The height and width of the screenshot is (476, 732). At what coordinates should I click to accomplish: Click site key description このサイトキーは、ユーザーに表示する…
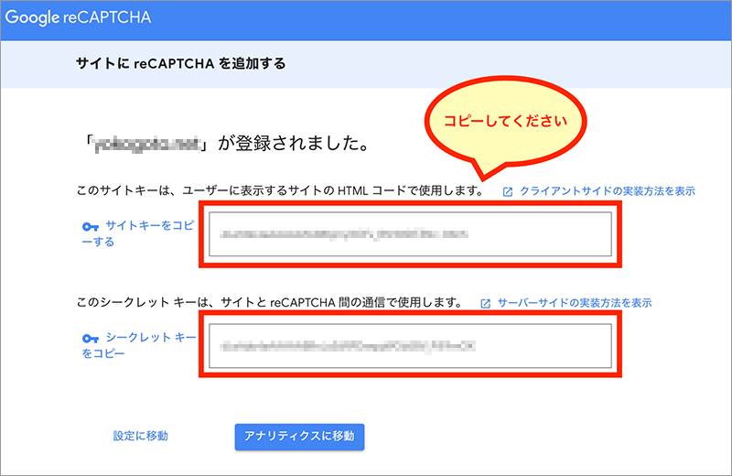tap(280, 190)
